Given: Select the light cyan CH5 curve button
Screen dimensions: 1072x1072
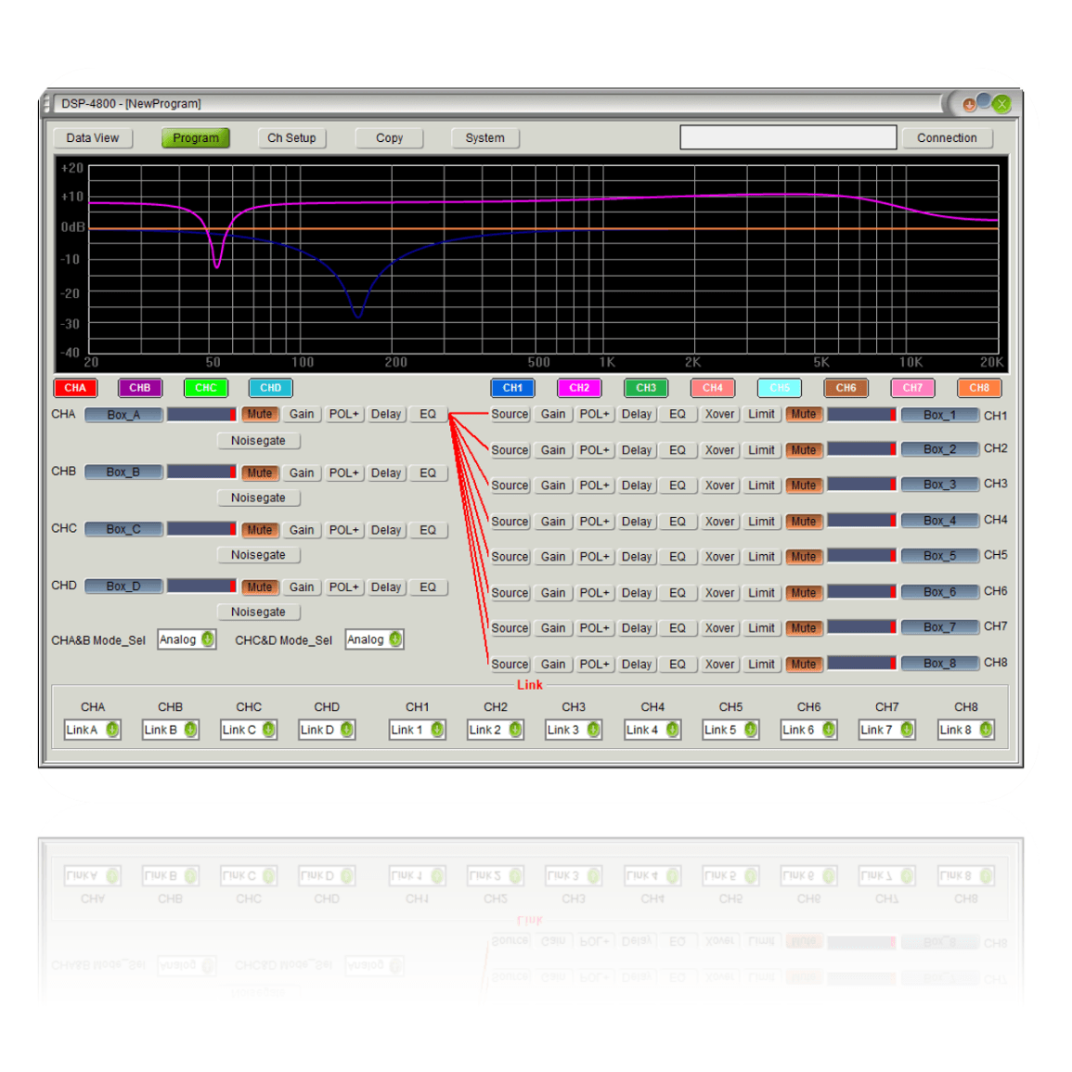Looking at the screenshot, I should click(x=780, y=388).
